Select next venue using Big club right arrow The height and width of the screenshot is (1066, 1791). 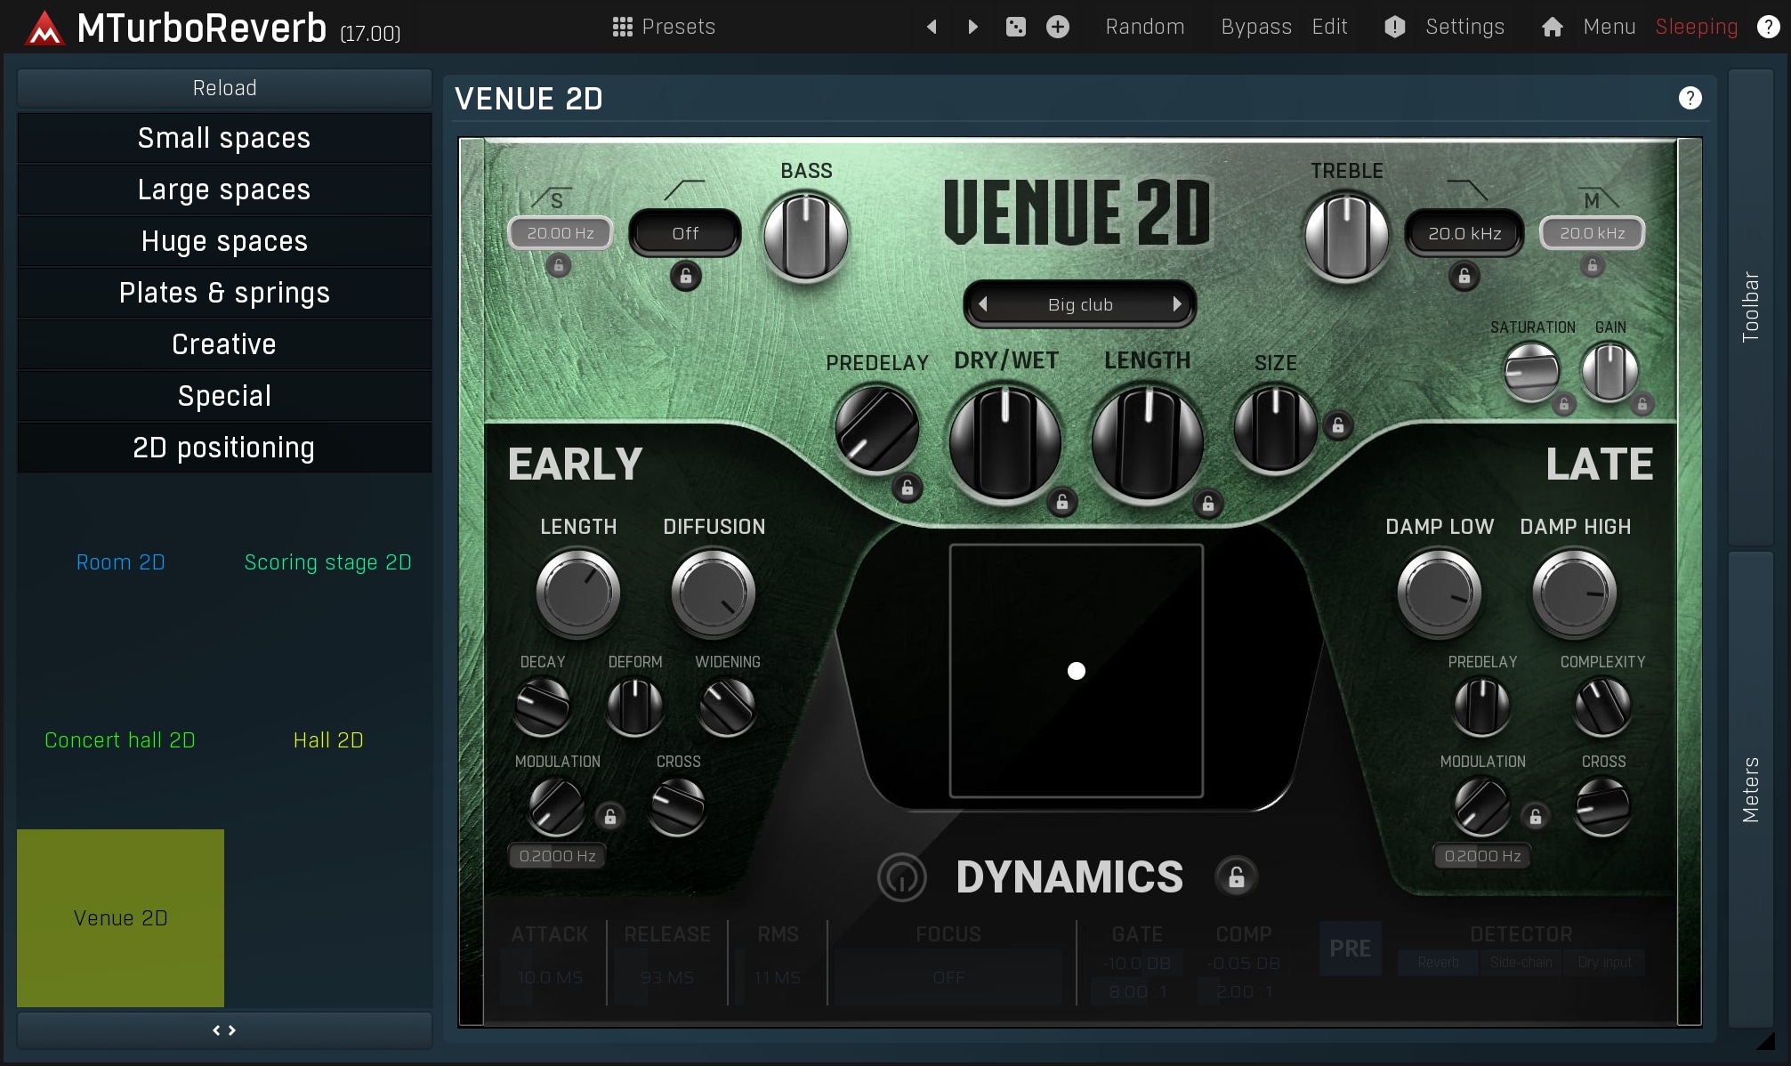[1176, 304]
